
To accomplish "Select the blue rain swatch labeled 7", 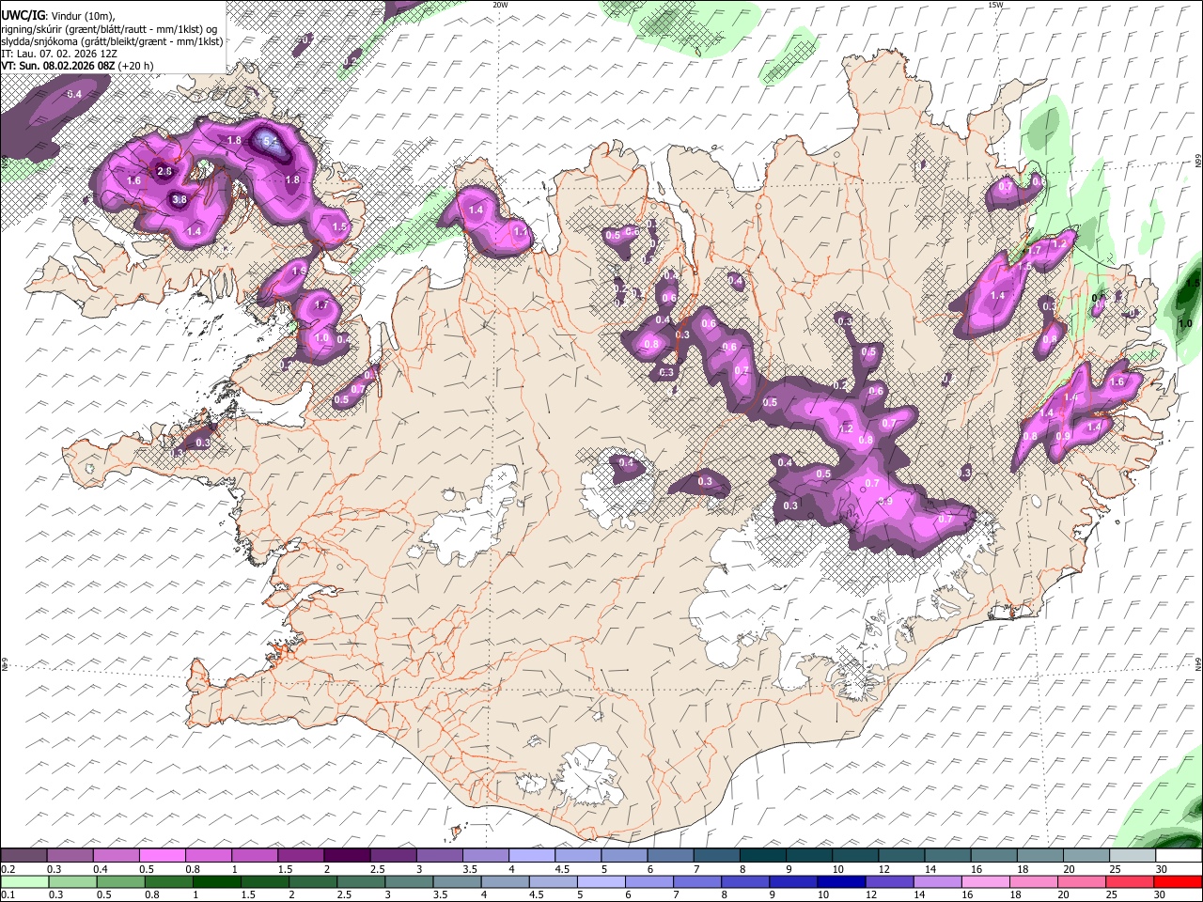I will pyautogui.click(x=695, y=881).
